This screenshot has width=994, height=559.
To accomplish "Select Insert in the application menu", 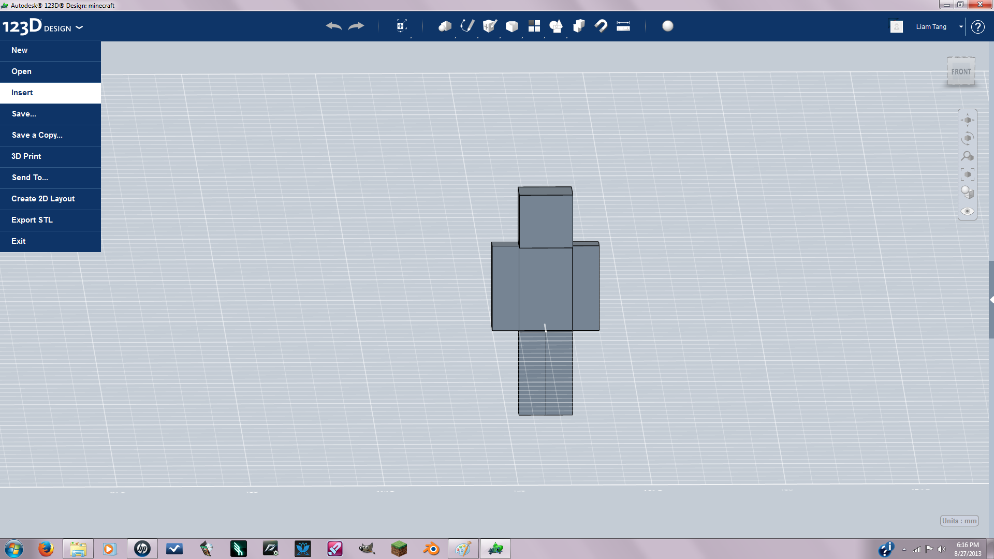I will (50, 93).
